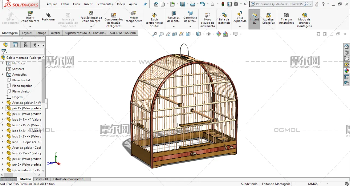Viewport: 350px width, 186px height.
Task: Select the Posicionar mate tool
Action: tap(48, 17)
